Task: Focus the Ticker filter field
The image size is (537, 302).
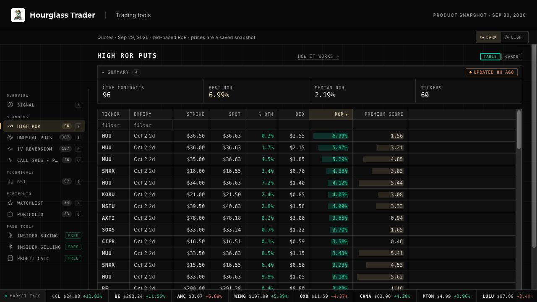Action: (x=113, y=125)
